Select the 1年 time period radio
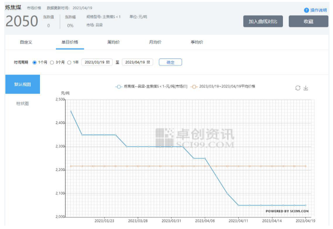333x229 pixels. pos(69,62)
